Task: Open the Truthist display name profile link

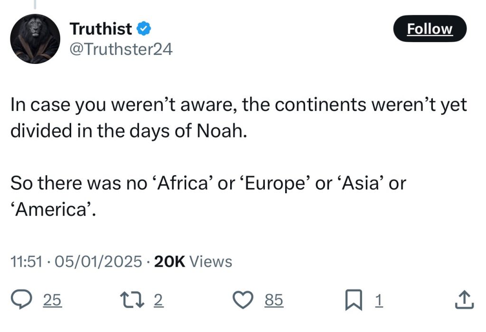Action: tap(101, 29)
